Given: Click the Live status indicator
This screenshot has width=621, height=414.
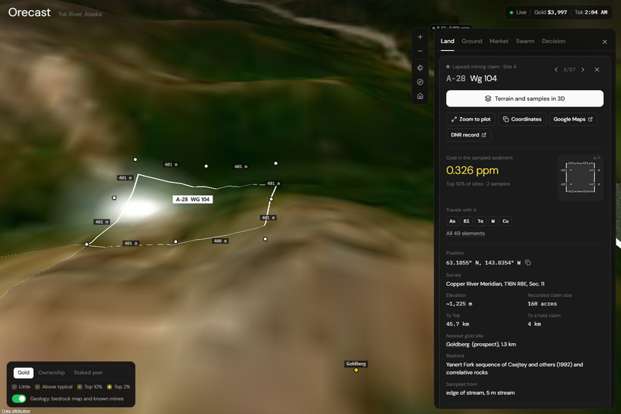Looking at the screenshot, I should pyautogui.click(x=518, y=12).
